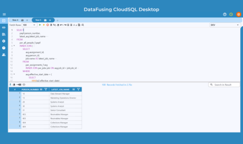The image size is (243, 144).
Task: Select person number 29 cell
Action: click(x=35, y=102)
